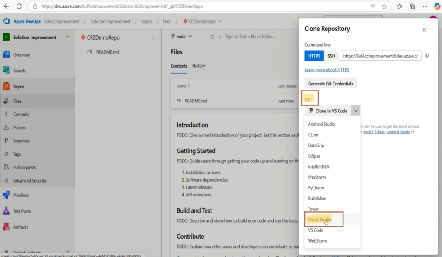Click SolAccImprovement breadcrumb

point(61,21)
